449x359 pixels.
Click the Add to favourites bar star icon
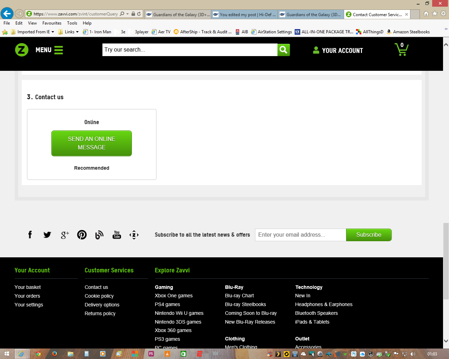pos(5,32)
